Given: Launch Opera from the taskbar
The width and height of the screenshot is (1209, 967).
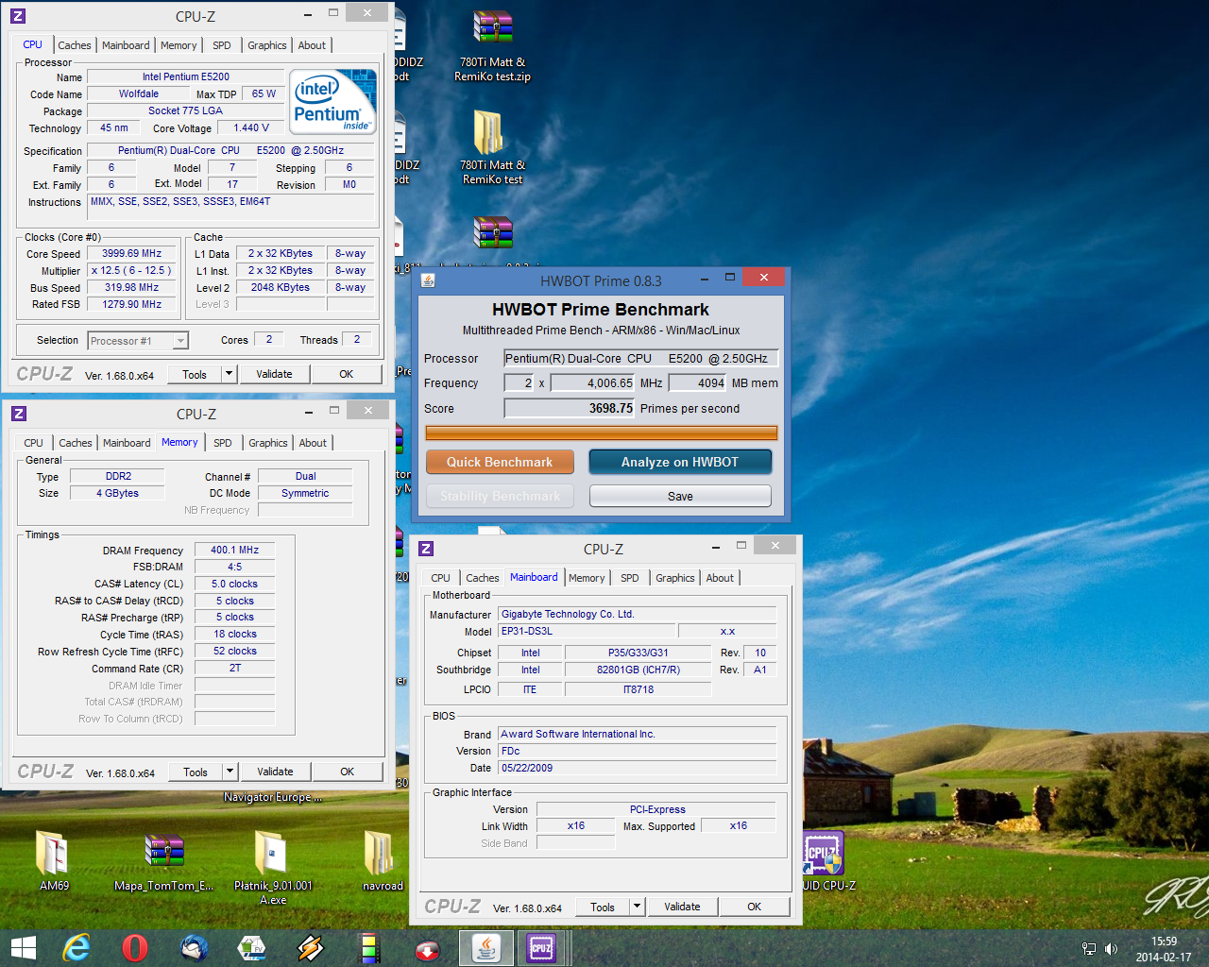Looking at the screenshot, I should 135,948.
